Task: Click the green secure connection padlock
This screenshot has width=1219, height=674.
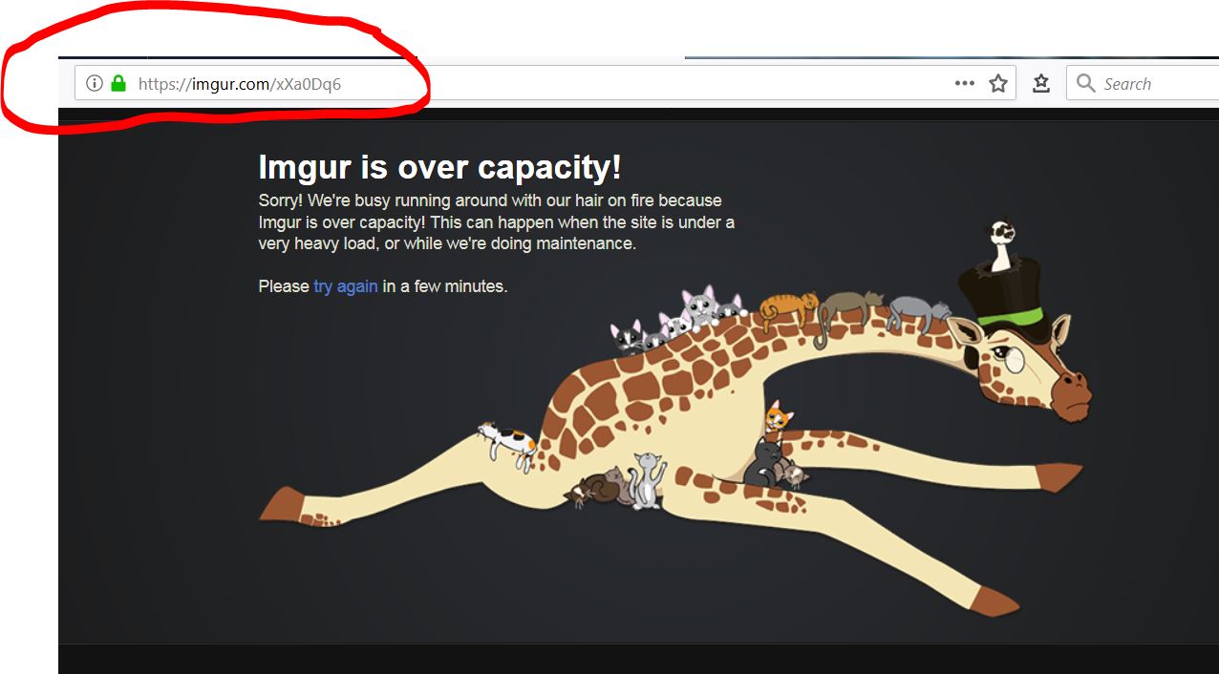Action: pyautogui.click(x=118, y=83)
